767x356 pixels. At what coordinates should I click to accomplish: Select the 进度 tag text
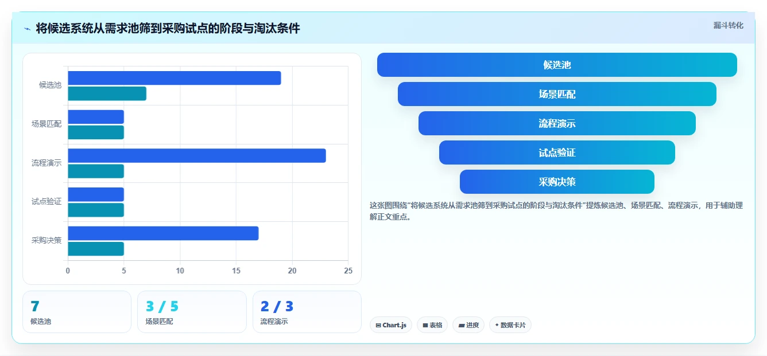click(472, 325)
